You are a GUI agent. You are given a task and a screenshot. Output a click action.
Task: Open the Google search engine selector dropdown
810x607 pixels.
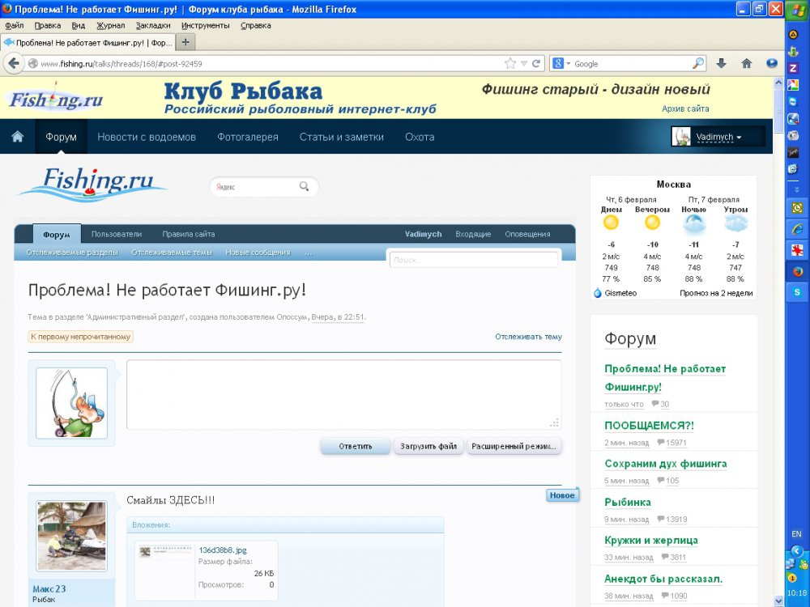click(562, 63)
